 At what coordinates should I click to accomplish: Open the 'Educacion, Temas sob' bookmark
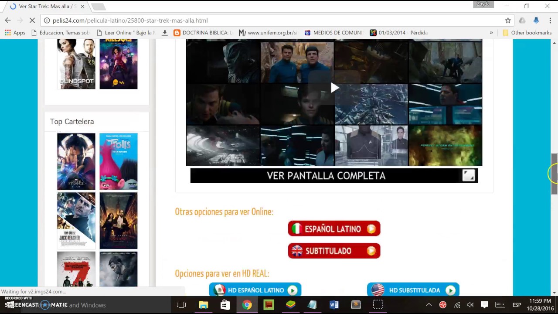point(61,33)
